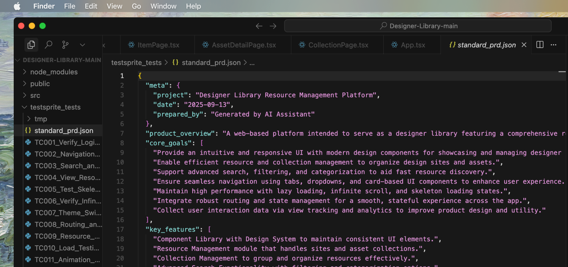Switch to the AssetDetailPage.tsx tab
The image size is (568, 267).
[x=243, y=45]
